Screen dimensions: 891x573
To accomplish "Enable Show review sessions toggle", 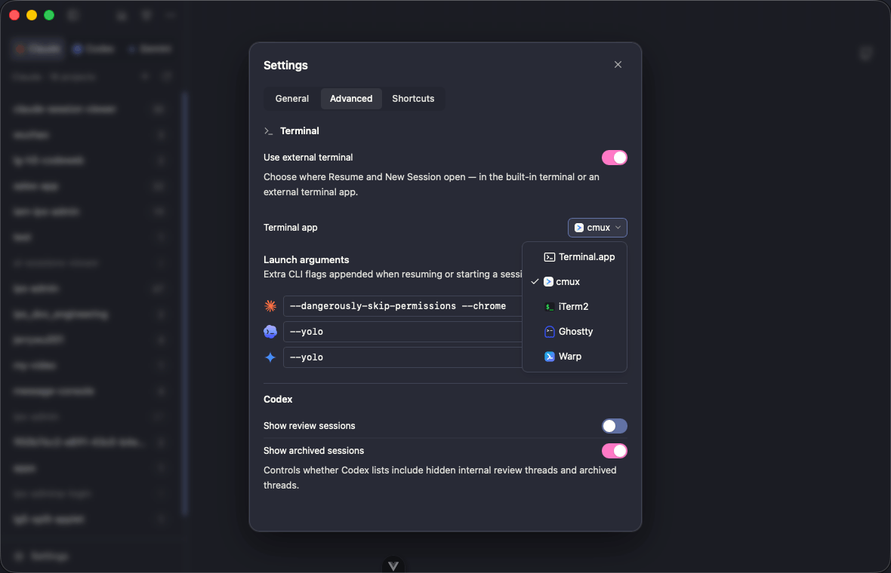I will tap(615, 426).
